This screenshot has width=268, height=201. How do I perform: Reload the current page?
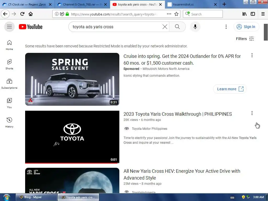[x=22, y=14]
